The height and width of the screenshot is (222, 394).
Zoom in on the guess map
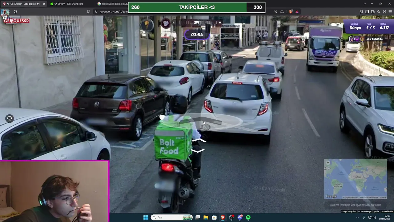click(328, 163)
